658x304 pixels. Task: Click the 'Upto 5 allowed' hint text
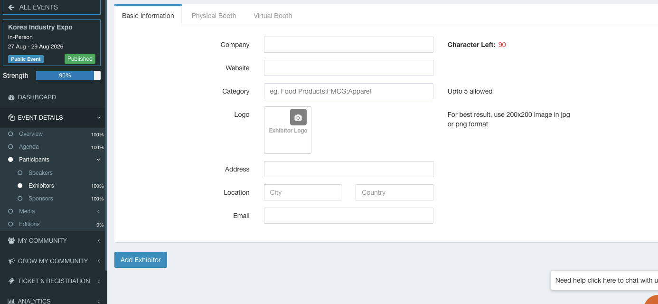(x=470, y=91)
